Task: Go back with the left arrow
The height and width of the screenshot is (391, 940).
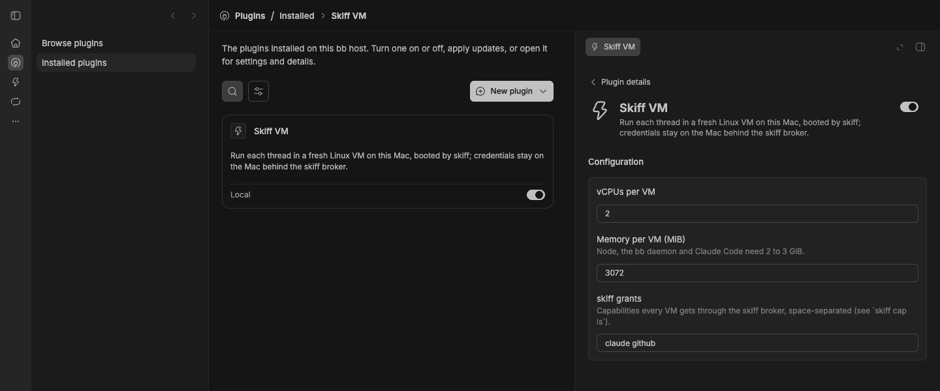Action: 173,16
